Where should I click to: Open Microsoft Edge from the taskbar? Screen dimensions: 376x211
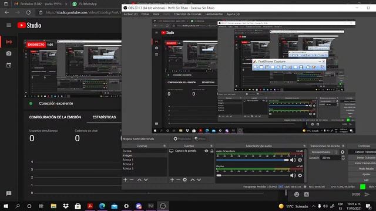pyautogui.click(x=102, y=206)
